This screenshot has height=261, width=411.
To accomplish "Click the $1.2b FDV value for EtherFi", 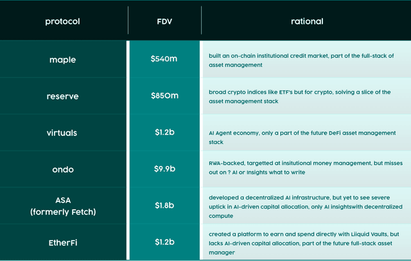I will coord(164,242).
